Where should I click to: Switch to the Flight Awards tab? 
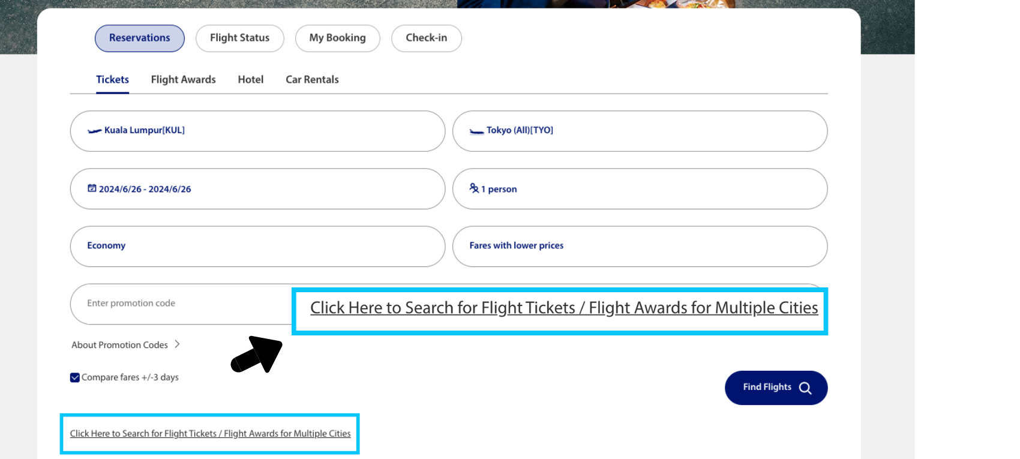click(x=183, y=79)
